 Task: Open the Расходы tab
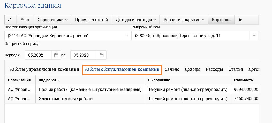pyautogui.click(x=214, y=69)
